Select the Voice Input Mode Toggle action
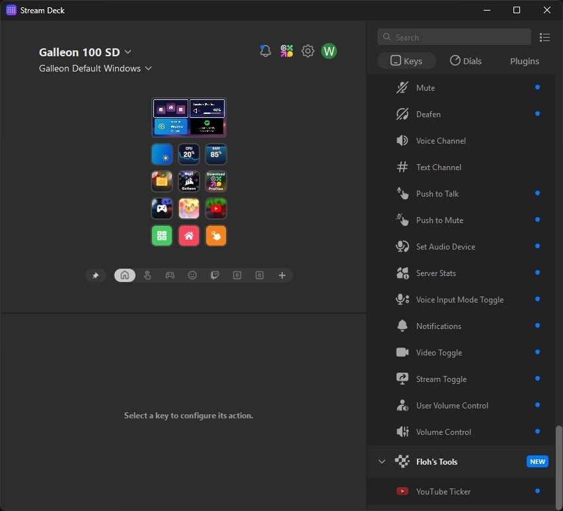563x511 pixels. [461, 300]
